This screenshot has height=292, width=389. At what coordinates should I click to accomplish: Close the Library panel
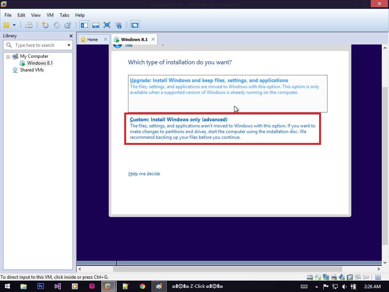click(71, 36)
